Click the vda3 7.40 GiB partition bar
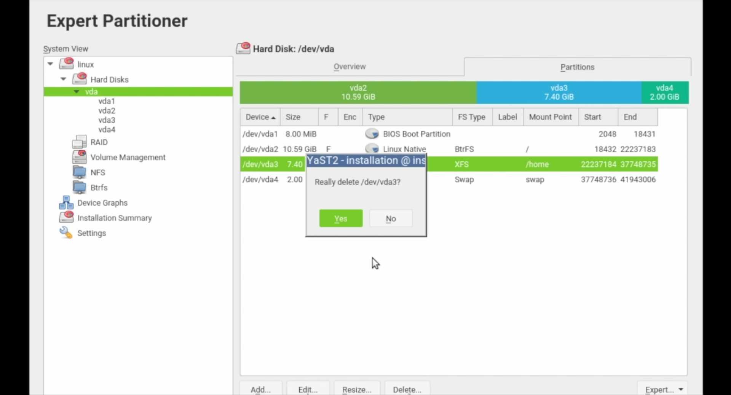Image resolution: width=731 pixels, height=395 pixels. [x=559, y=92]
